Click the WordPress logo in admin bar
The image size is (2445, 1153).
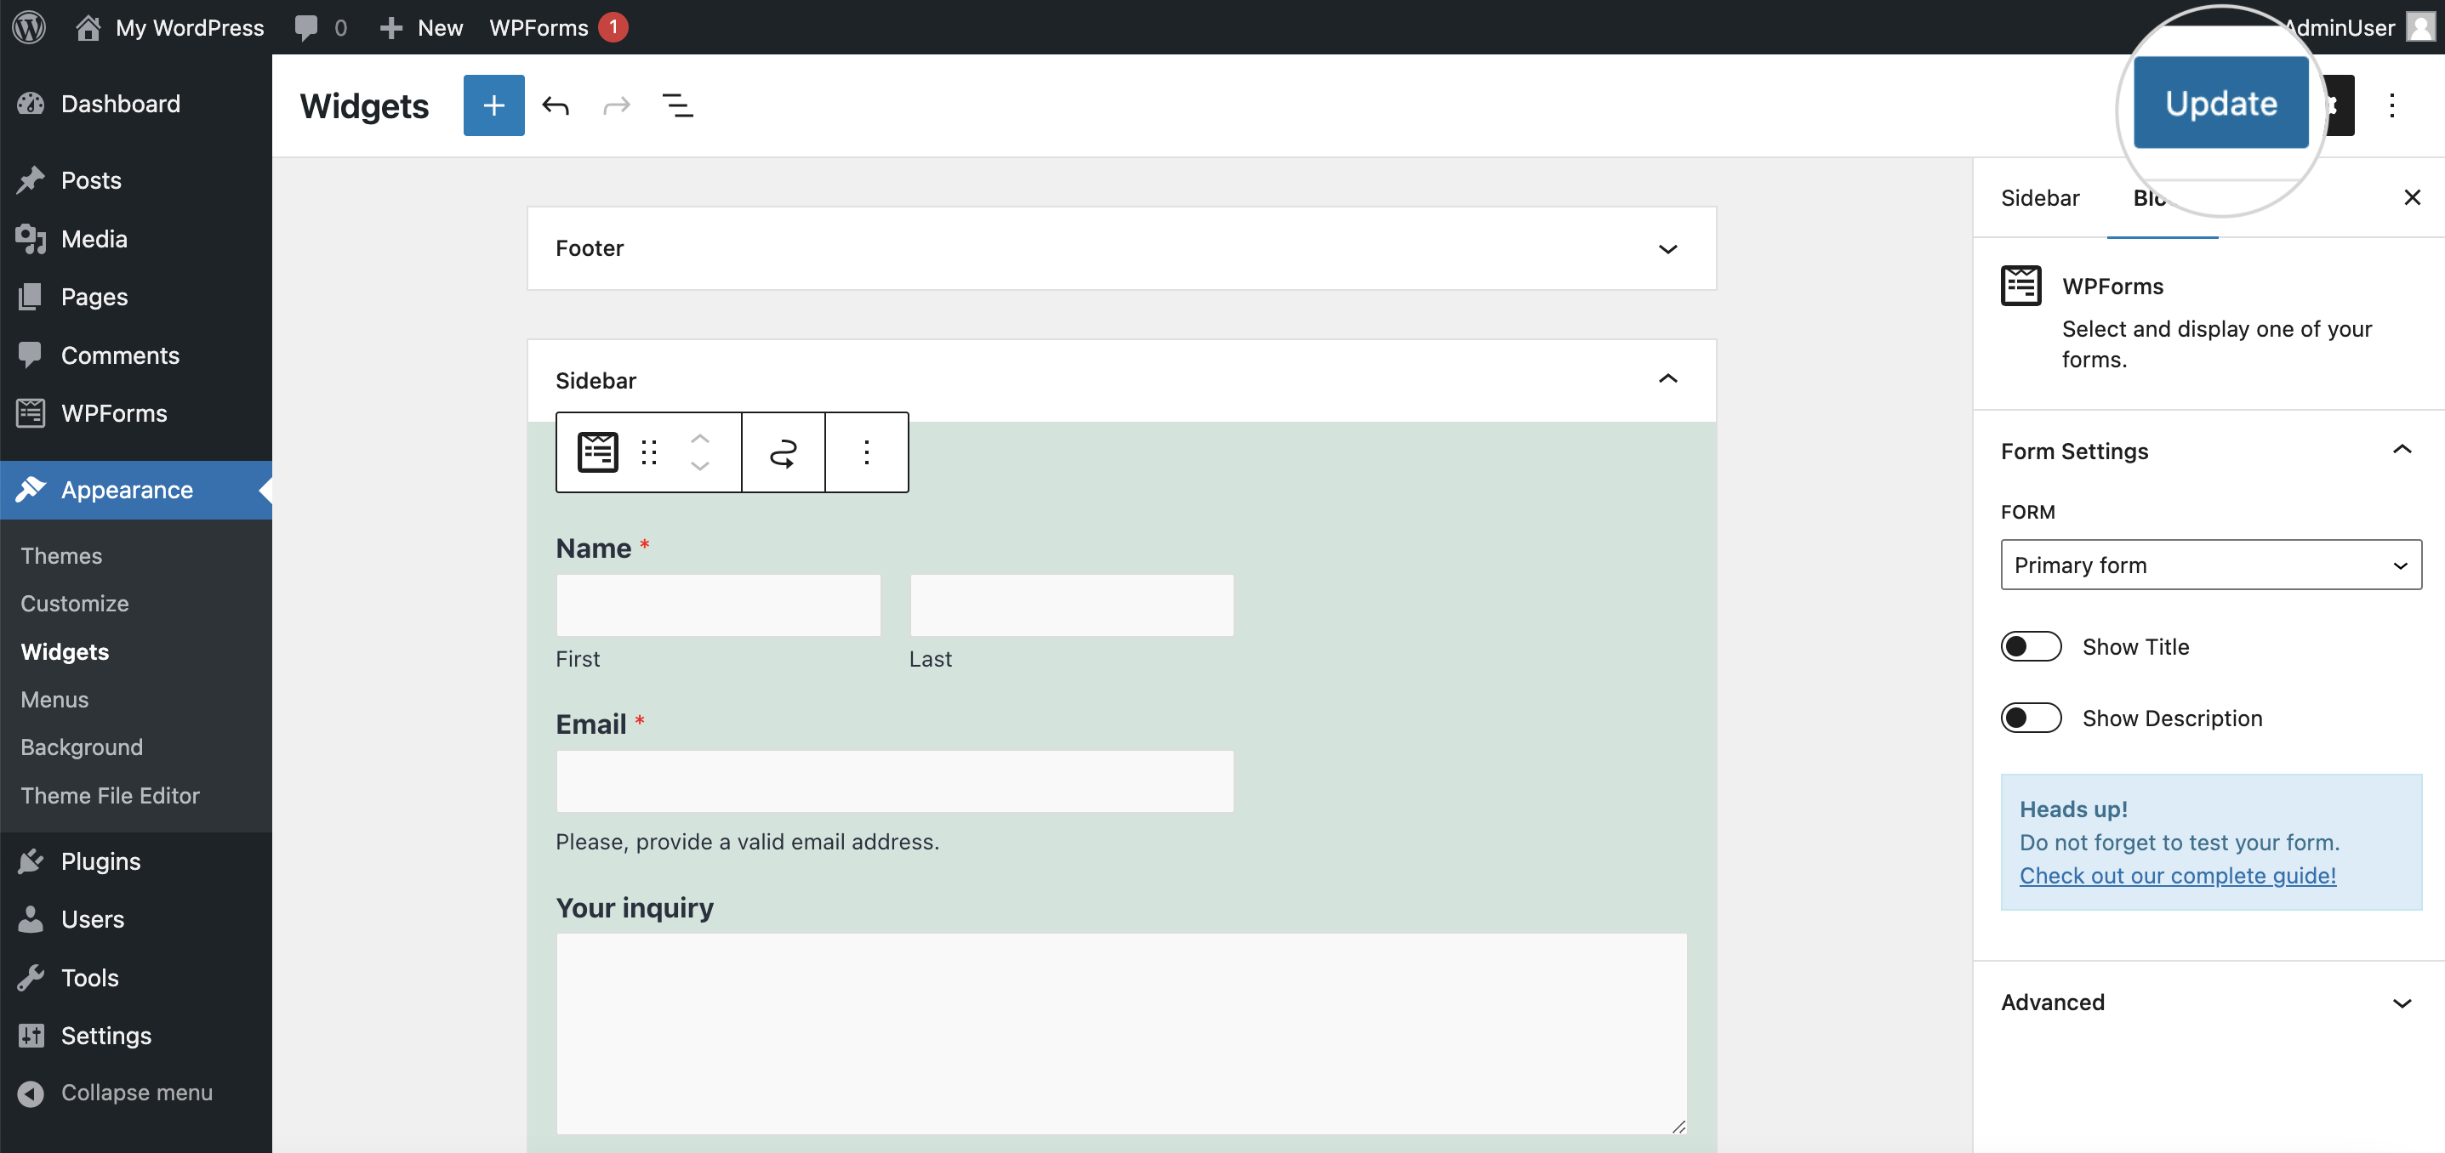(x=30, y=26)
